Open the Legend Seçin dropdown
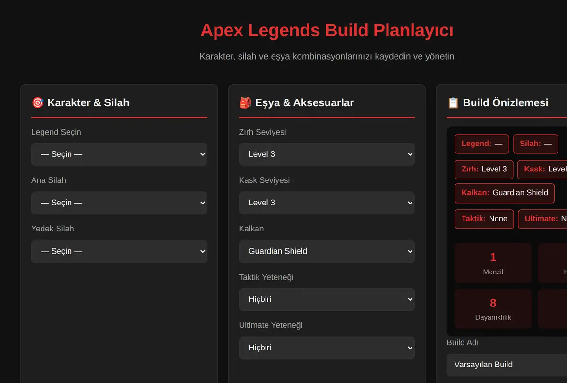 point(119,154)
